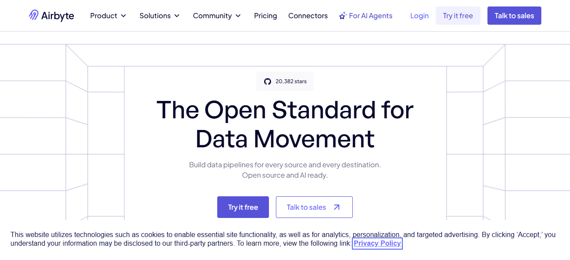The image size is (570, 260).
Task: Click the GitHub icon on the stars badge
Action: (267, 81)
